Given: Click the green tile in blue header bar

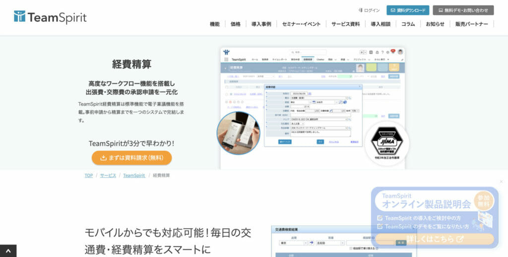Looking at the screenshot, I should pyautogui.click(x=371, y=67).
